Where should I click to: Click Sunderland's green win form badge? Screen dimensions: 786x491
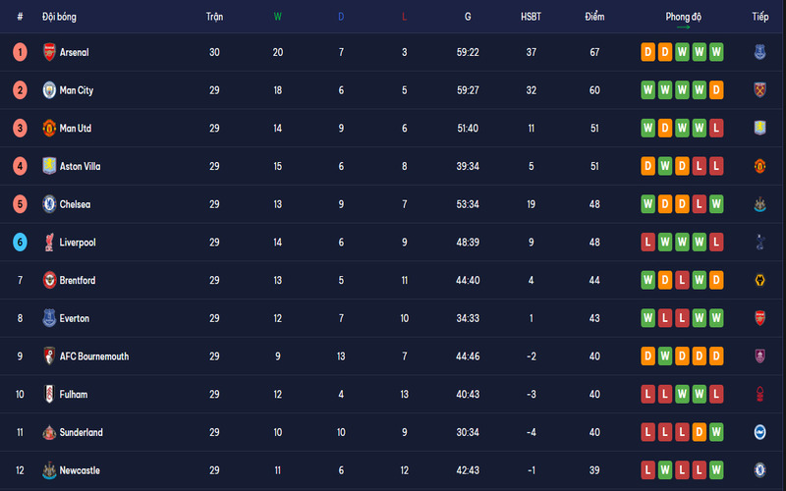tap(716, 432)
